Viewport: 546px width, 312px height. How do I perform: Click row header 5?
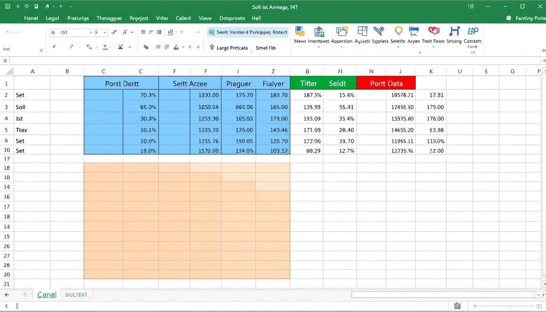[6, 130]
